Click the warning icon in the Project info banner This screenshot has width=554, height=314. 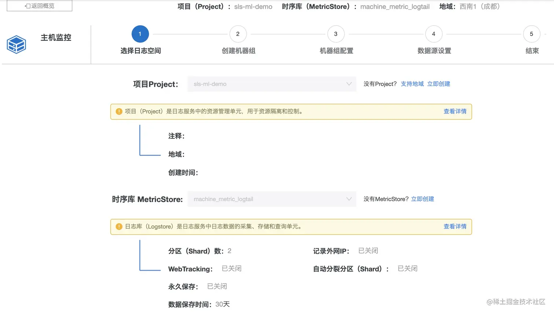119,112
